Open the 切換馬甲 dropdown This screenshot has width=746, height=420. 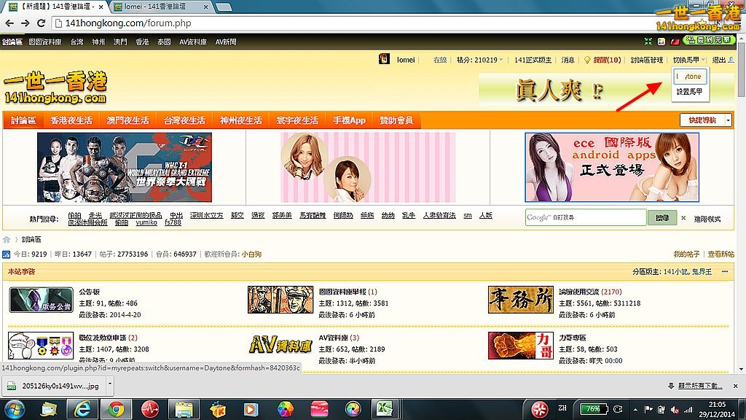689,60
